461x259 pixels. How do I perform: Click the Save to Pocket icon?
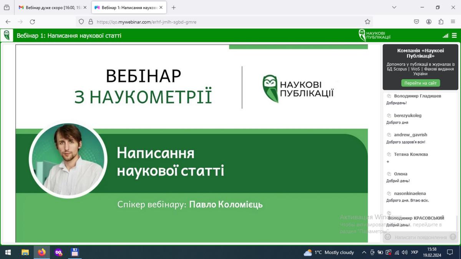point(416,22)
